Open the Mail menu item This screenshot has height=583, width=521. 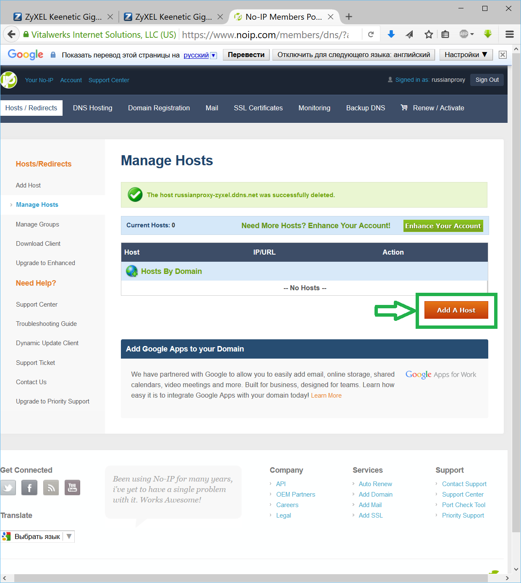point(212,108)
